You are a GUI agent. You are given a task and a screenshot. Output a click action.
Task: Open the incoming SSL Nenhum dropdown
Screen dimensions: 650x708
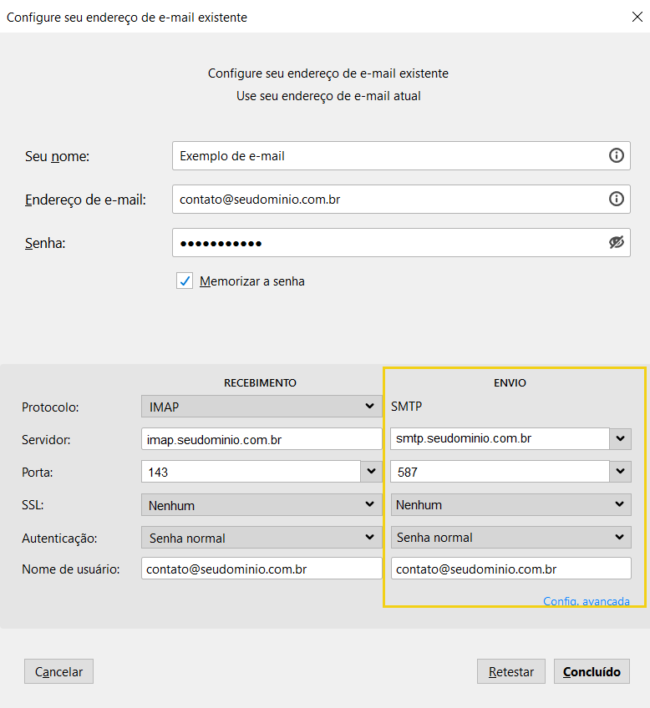(262, 505)
